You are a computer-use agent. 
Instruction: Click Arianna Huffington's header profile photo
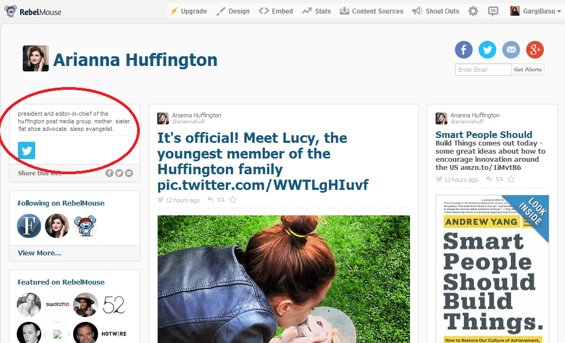36,58
